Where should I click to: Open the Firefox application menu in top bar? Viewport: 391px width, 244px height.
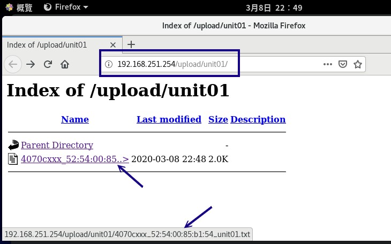[65, 7]
